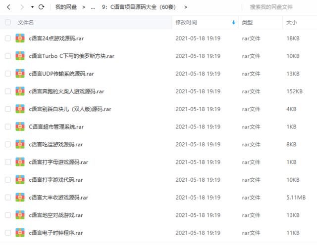Click rar icon of c语言Turbo C下写的俄罗斯方块.rar

point(20,56)
